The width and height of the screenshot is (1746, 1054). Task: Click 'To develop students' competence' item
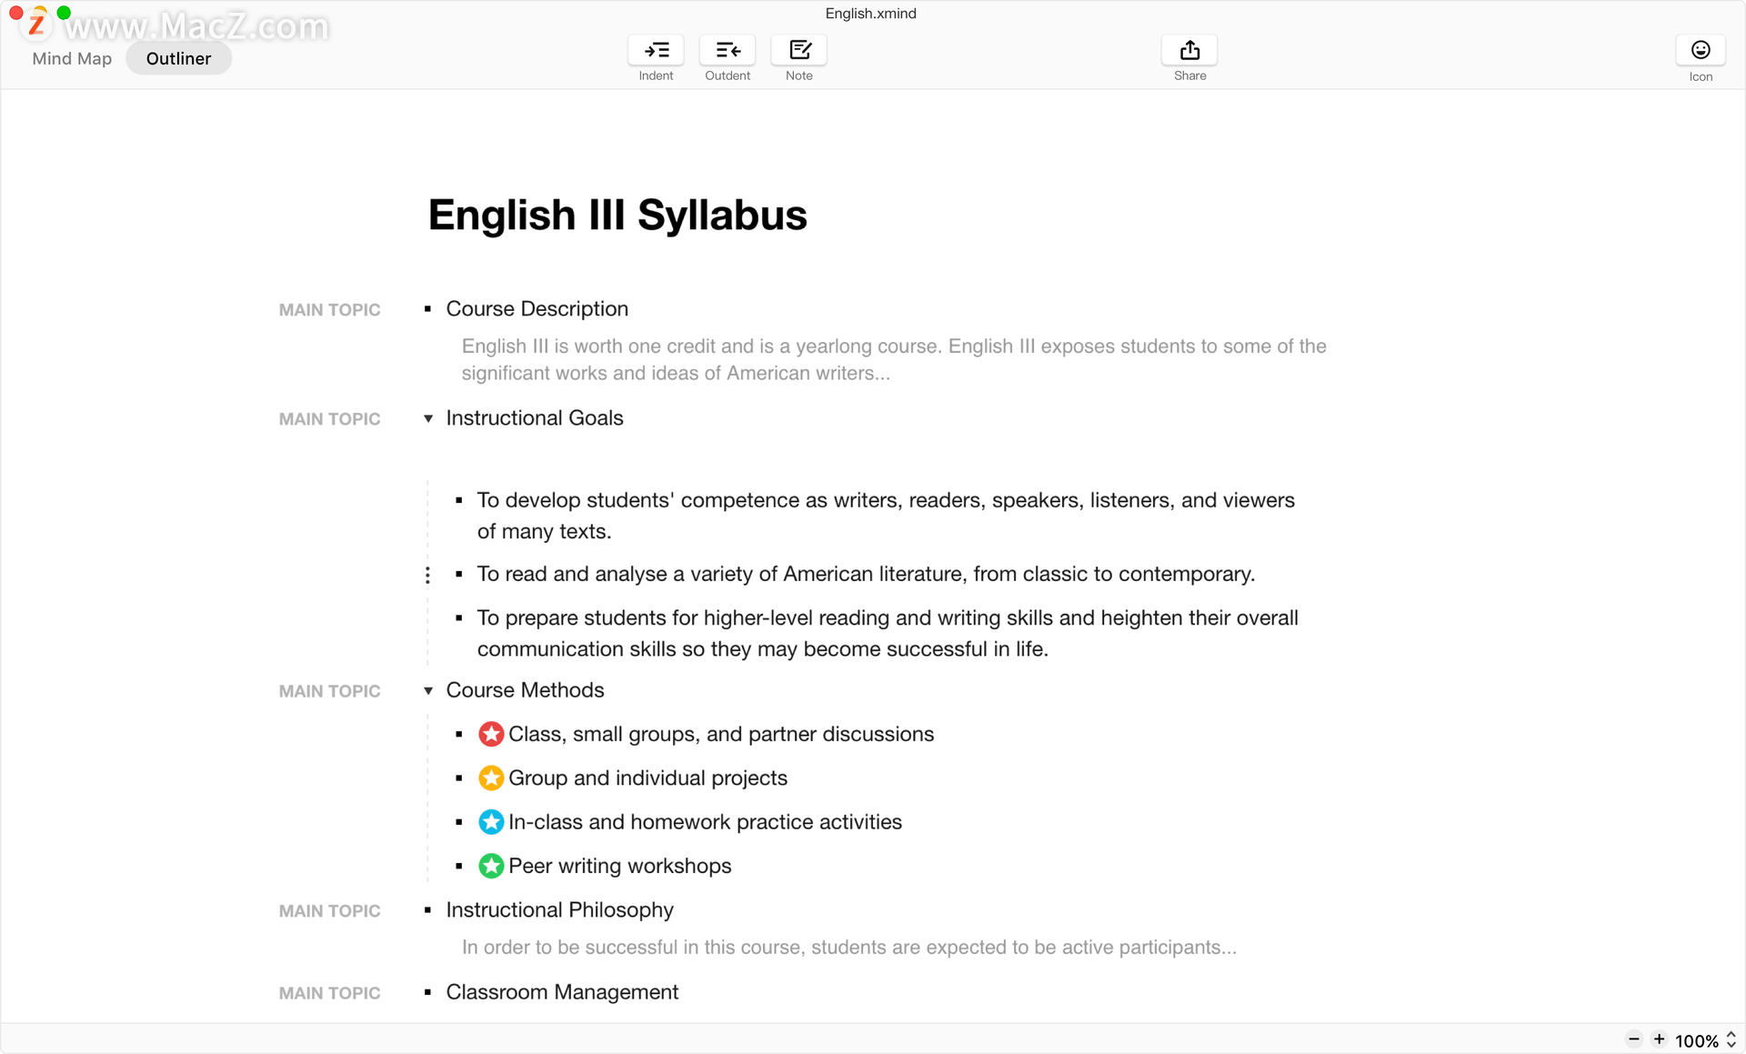886,516
